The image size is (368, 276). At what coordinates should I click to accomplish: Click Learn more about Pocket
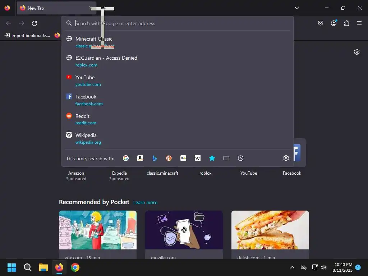pyautogui.click(x=145, y=203)
